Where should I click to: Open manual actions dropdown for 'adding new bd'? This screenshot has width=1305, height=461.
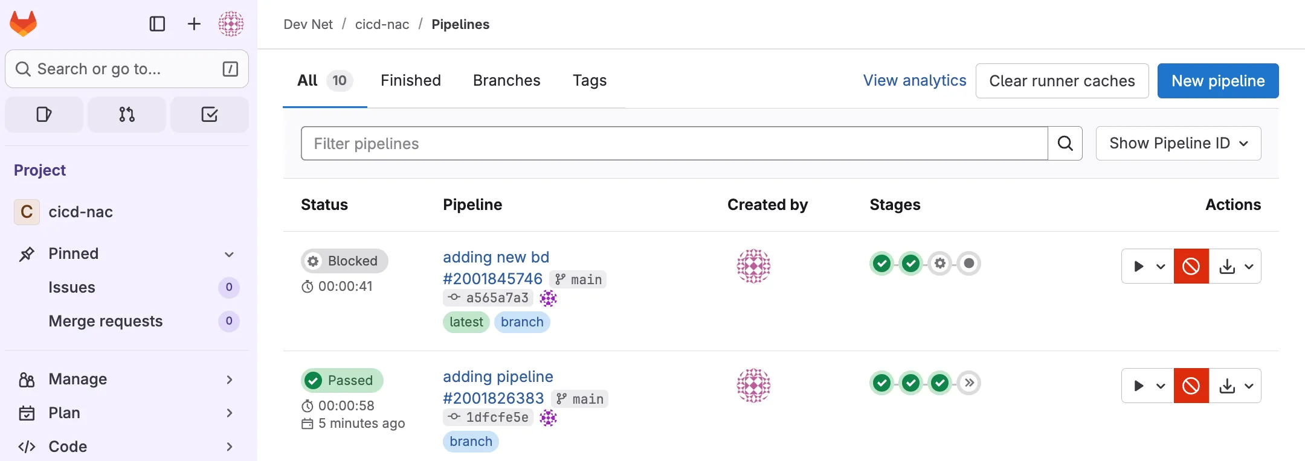(1147, 266)
